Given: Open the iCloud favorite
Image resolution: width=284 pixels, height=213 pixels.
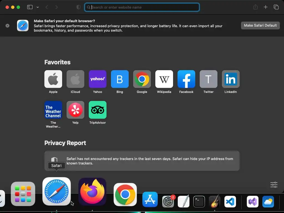Looking at the screenshot, I should 75,79.
